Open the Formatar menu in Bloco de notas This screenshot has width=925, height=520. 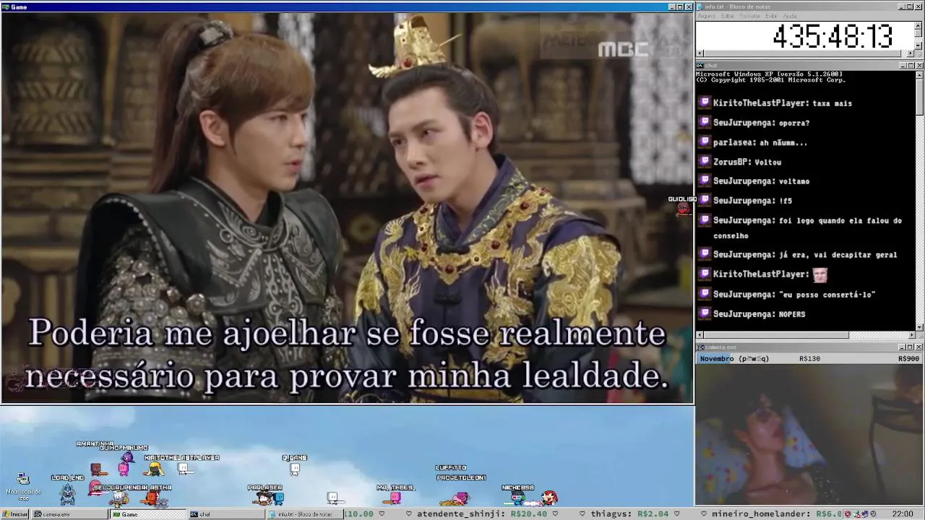pyautogui.click(x=750, y=16)
